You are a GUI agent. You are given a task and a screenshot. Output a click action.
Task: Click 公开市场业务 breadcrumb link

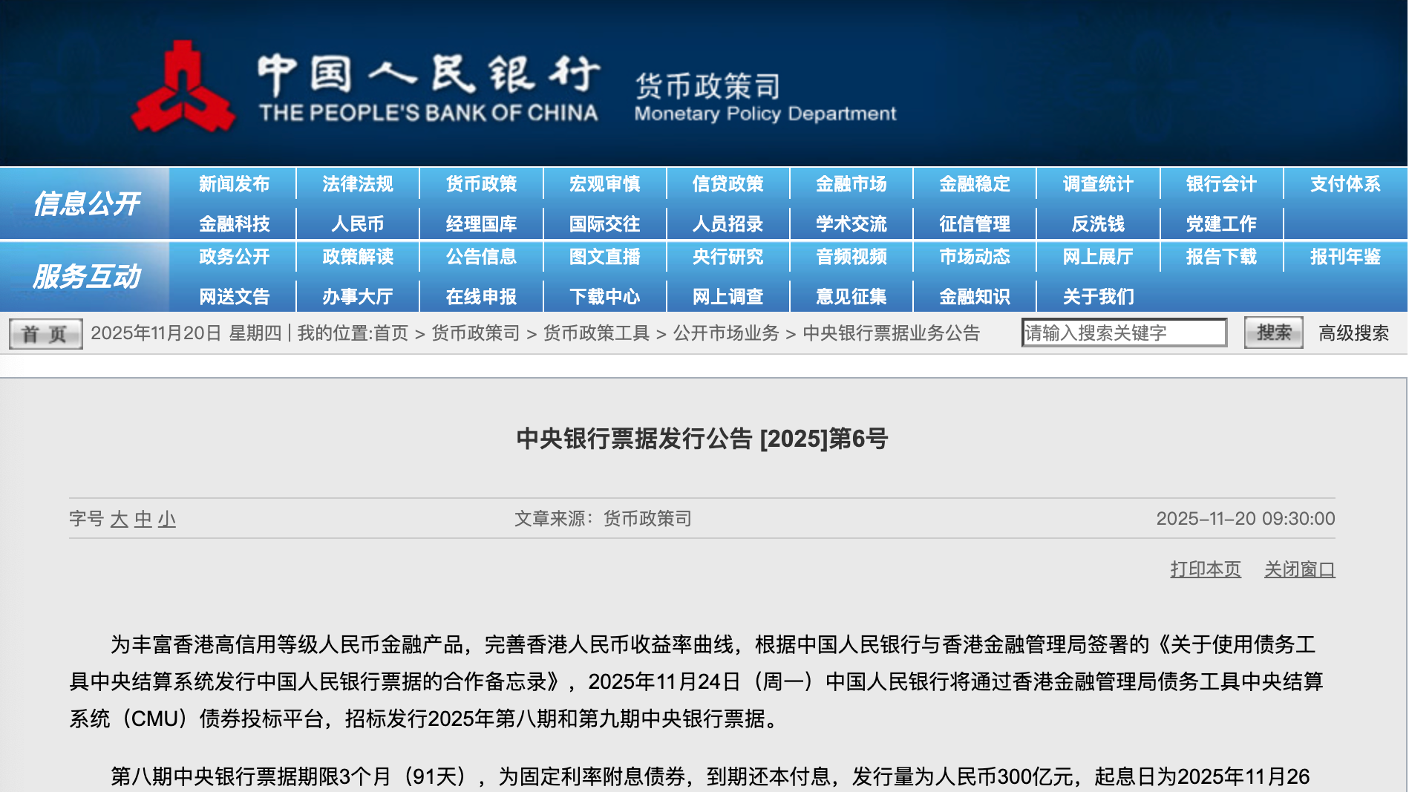pyautogui.click(x=725, y=333)
